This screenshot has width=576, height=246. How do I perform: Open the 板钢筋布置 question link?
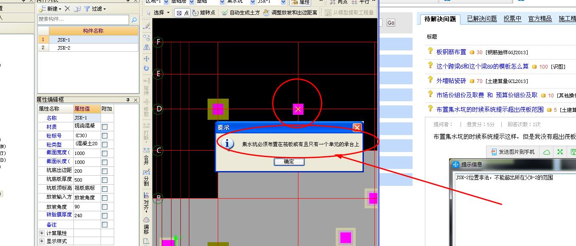tap(451, 52)
